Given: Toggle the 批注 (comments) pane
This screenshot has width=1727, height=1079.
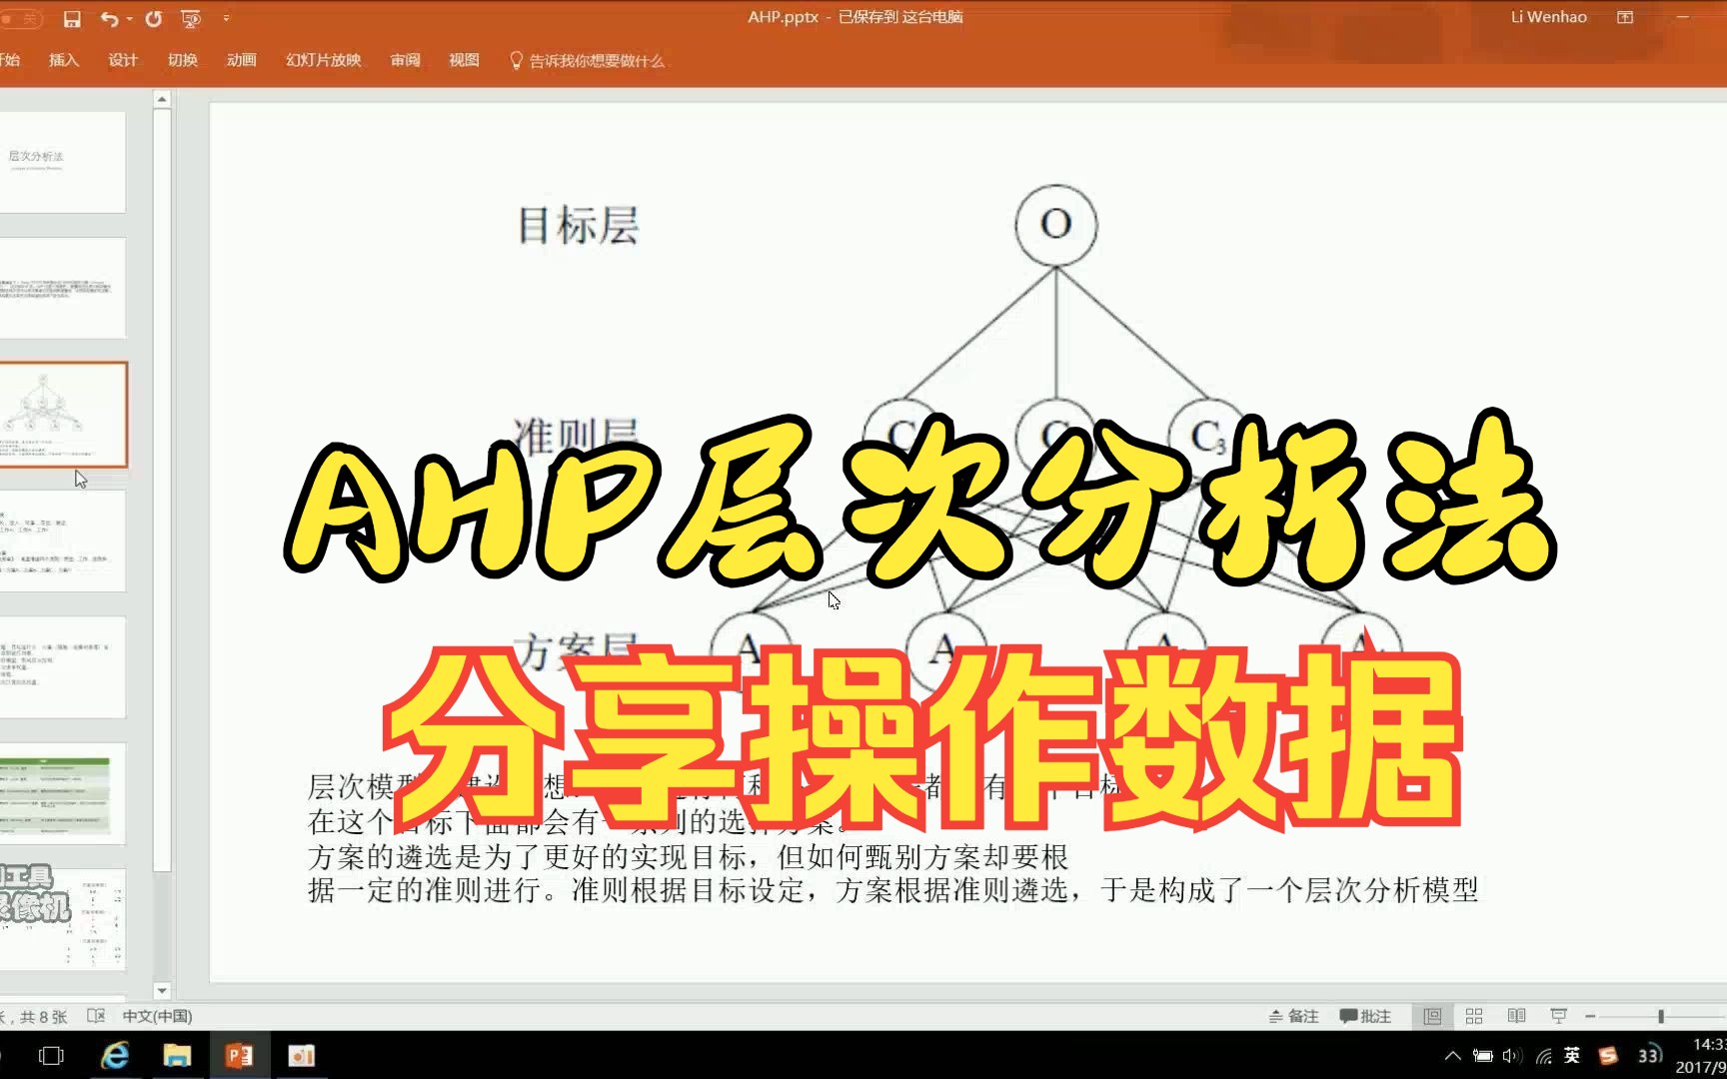Looking at the screenshot, I should 1366,1015.
